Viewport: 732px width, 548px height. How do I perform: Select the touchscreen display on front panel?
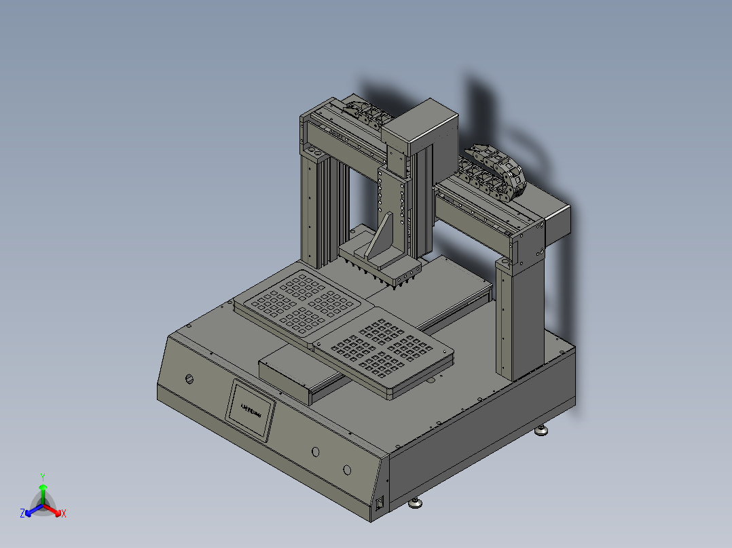pyautogui.click(x=251, y=410)
